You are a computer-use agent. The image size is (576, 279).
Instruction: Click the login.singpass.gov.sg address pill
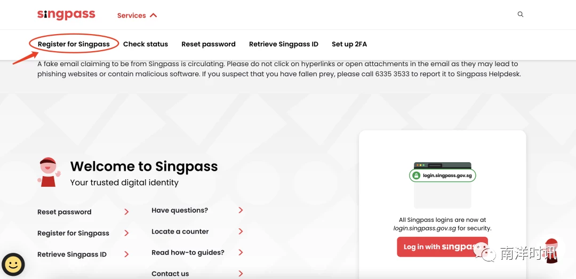coord(442,176)
